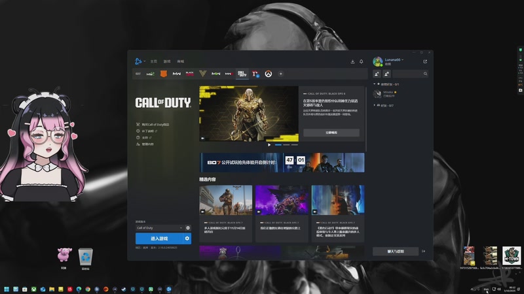Screen dimensions: 524x294
Task: Click the blue 进入游戏 play button
Action: coord(159,238)
